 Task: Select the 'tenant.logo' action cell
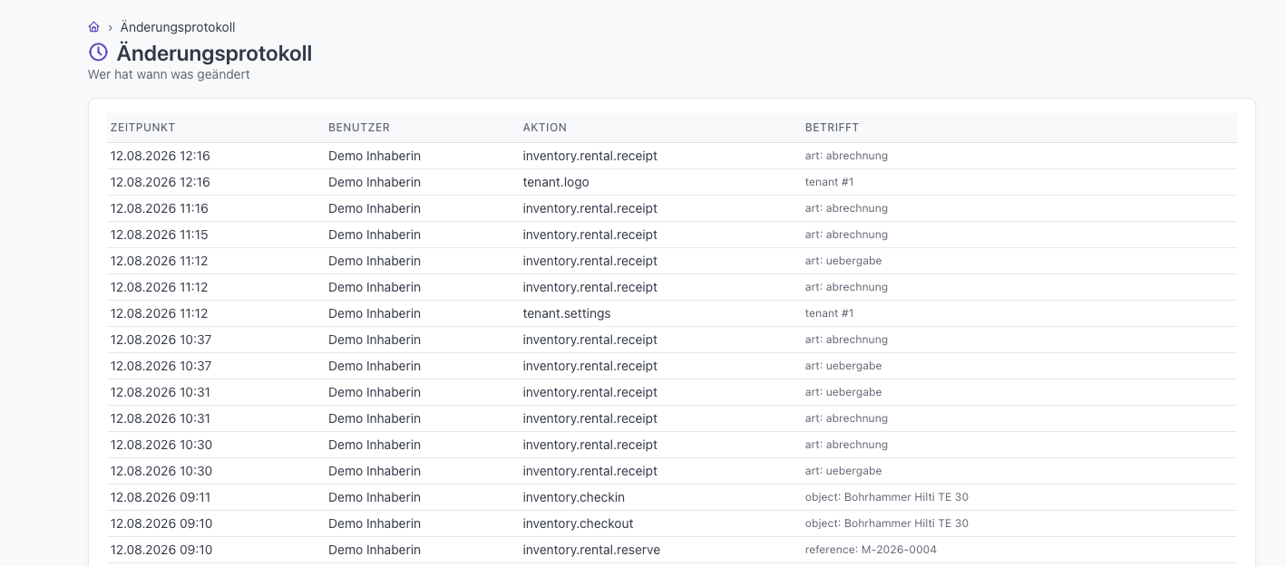click(556, 182)
